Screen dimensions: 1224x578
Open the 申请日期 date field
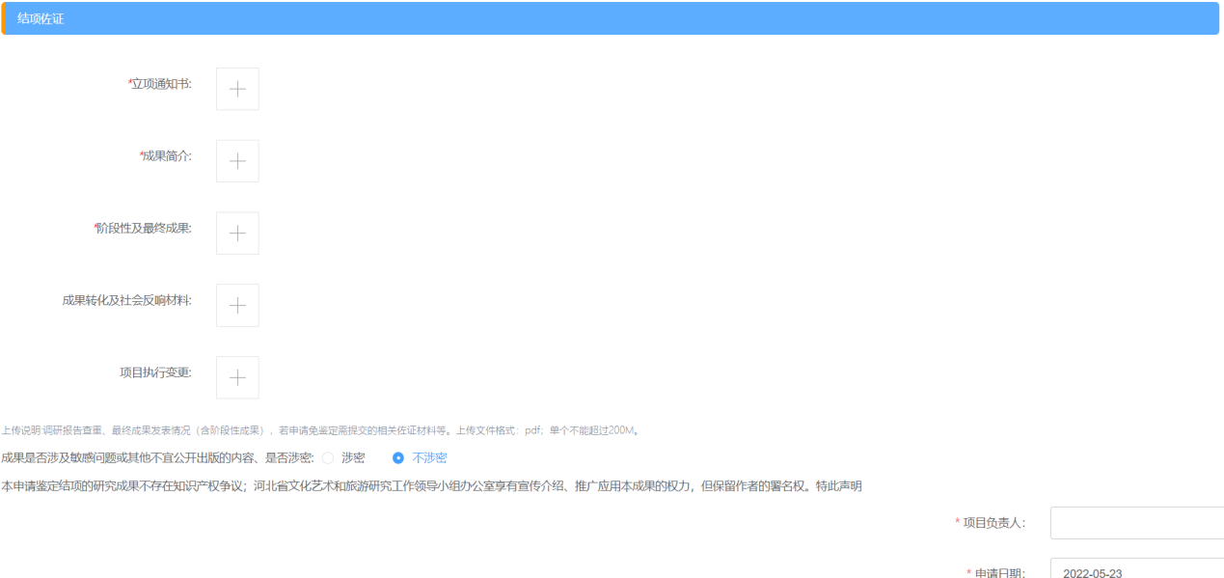pyautogui.click(x=1136, y=572)
